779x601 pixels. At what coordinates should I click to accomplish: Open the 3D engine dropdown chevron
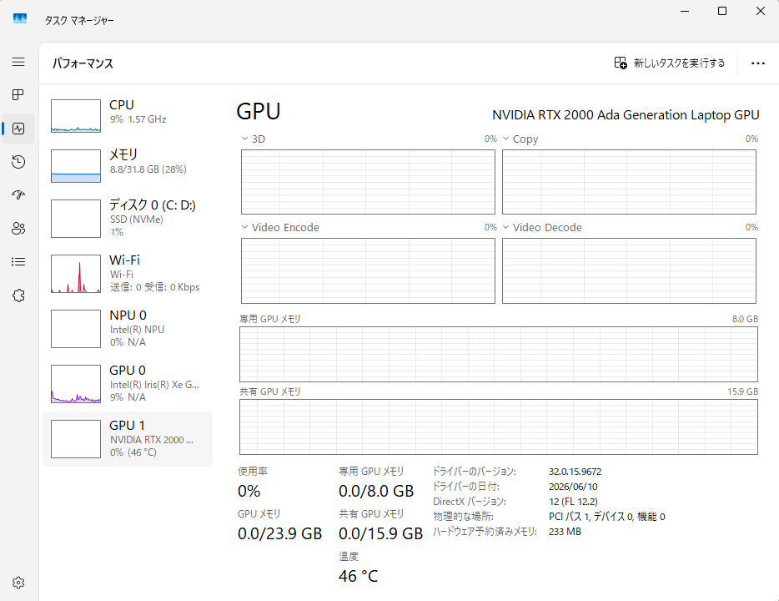[x=244, y=139]
